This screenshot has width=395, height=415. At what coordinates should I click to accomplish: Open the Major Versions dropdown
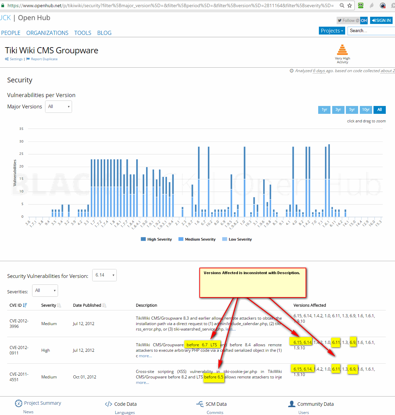pos(58,107)
